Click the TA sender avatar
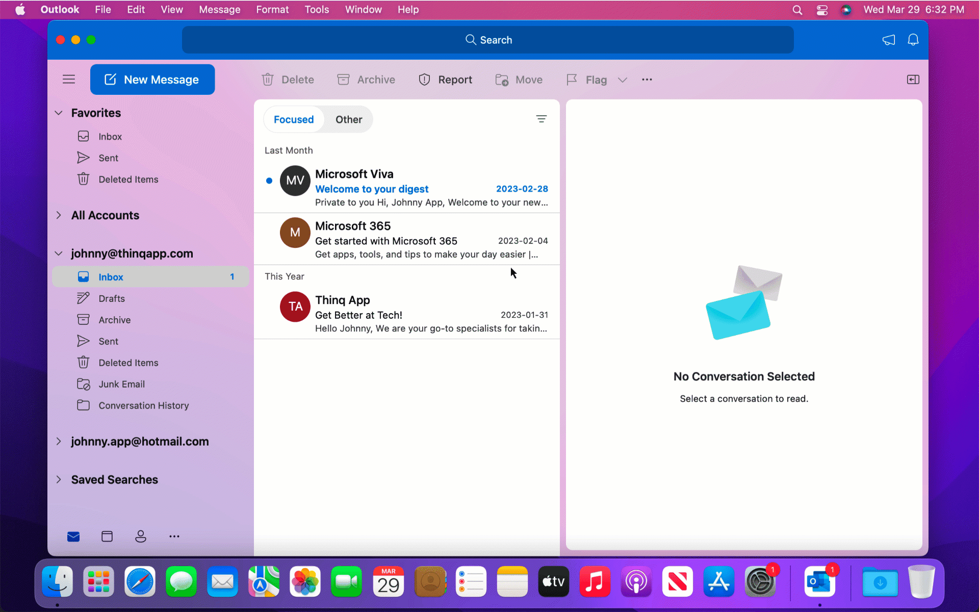Image resolution: width=979 pixels, height=612 pixels. 295,307
